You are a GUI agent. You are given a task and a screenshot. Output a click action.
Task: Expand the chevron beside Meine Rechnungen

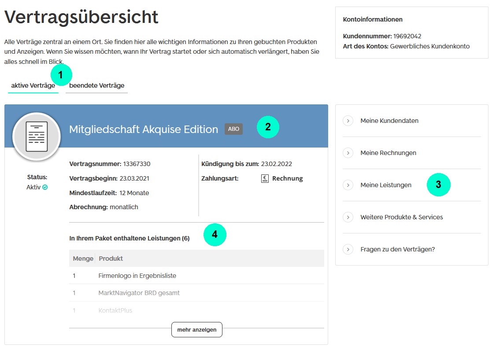[348, 153]
